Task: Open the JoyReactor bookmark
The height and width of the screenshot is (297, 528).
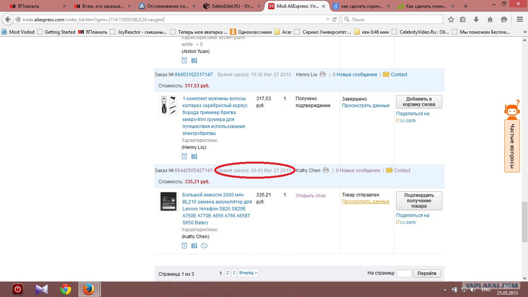Action: point(138,32)
